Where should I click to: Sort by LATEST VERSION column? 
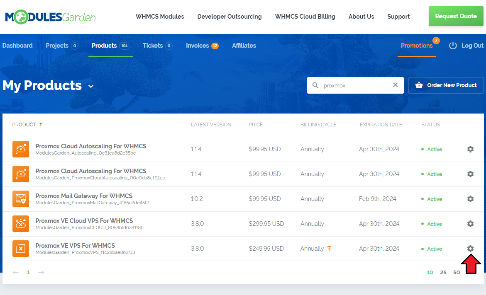(x=211, y=124)
